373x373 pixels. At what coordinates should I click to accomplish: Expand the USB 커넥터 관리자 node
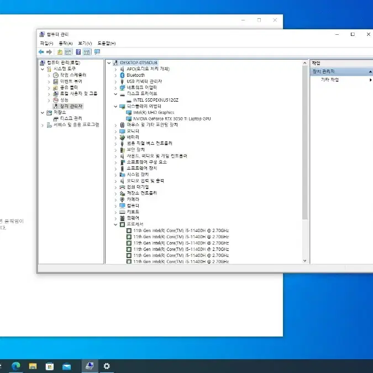click(115, 82)
